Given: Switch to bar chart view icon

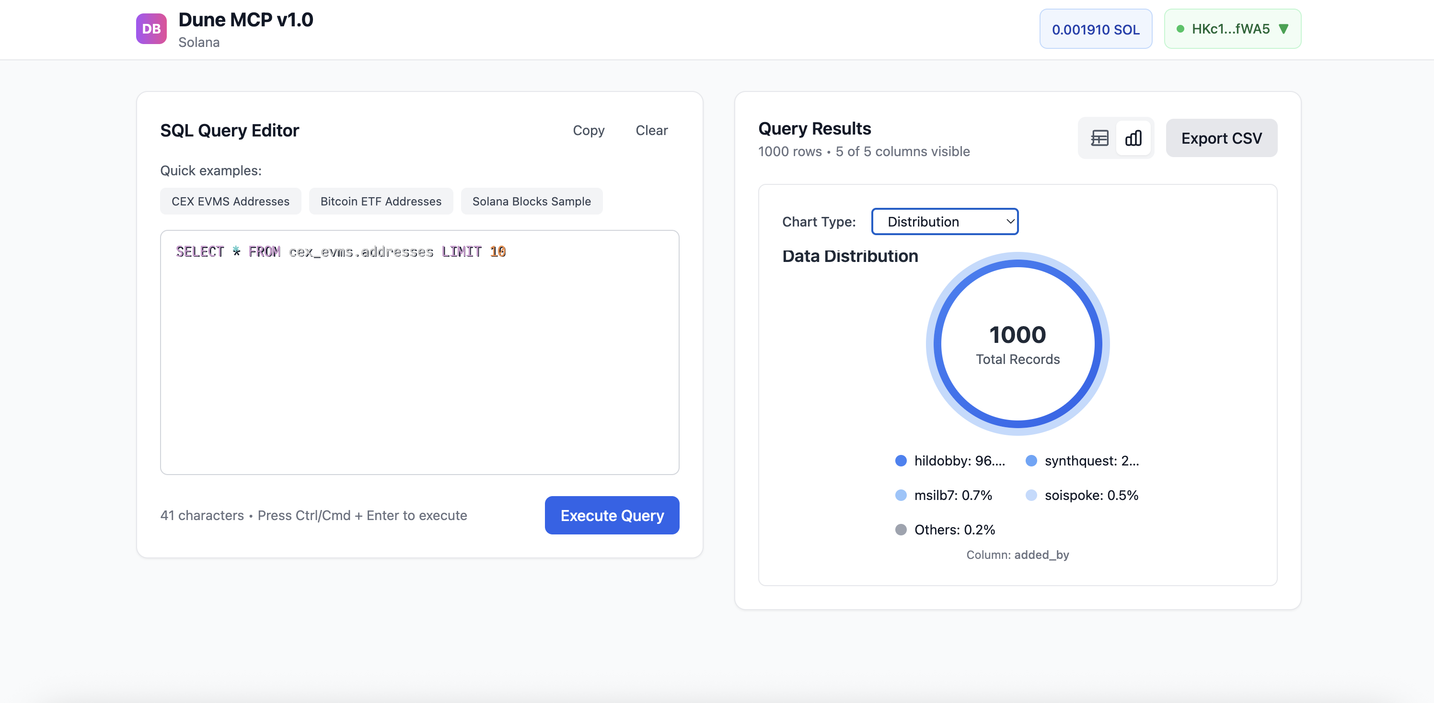Looking at the screenshot, I should (x=1133, y=138).
